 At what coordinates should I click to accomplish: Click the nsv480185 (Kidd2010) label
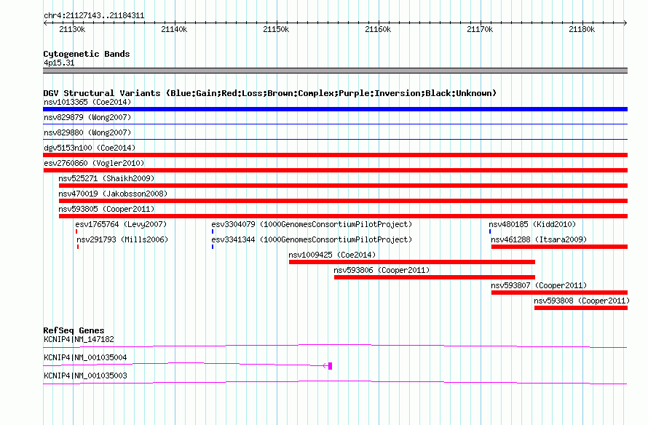click(532, 224)
